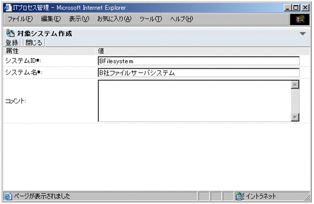Maximize the Internet Explorer window

tap(296, 8)
